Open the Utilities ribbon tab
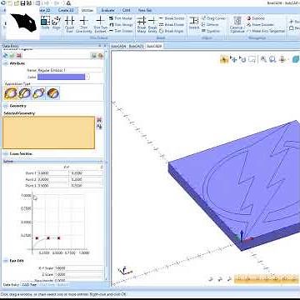Image resolution: width=300 pixels, height=300 pixels. tap(87, 10)
